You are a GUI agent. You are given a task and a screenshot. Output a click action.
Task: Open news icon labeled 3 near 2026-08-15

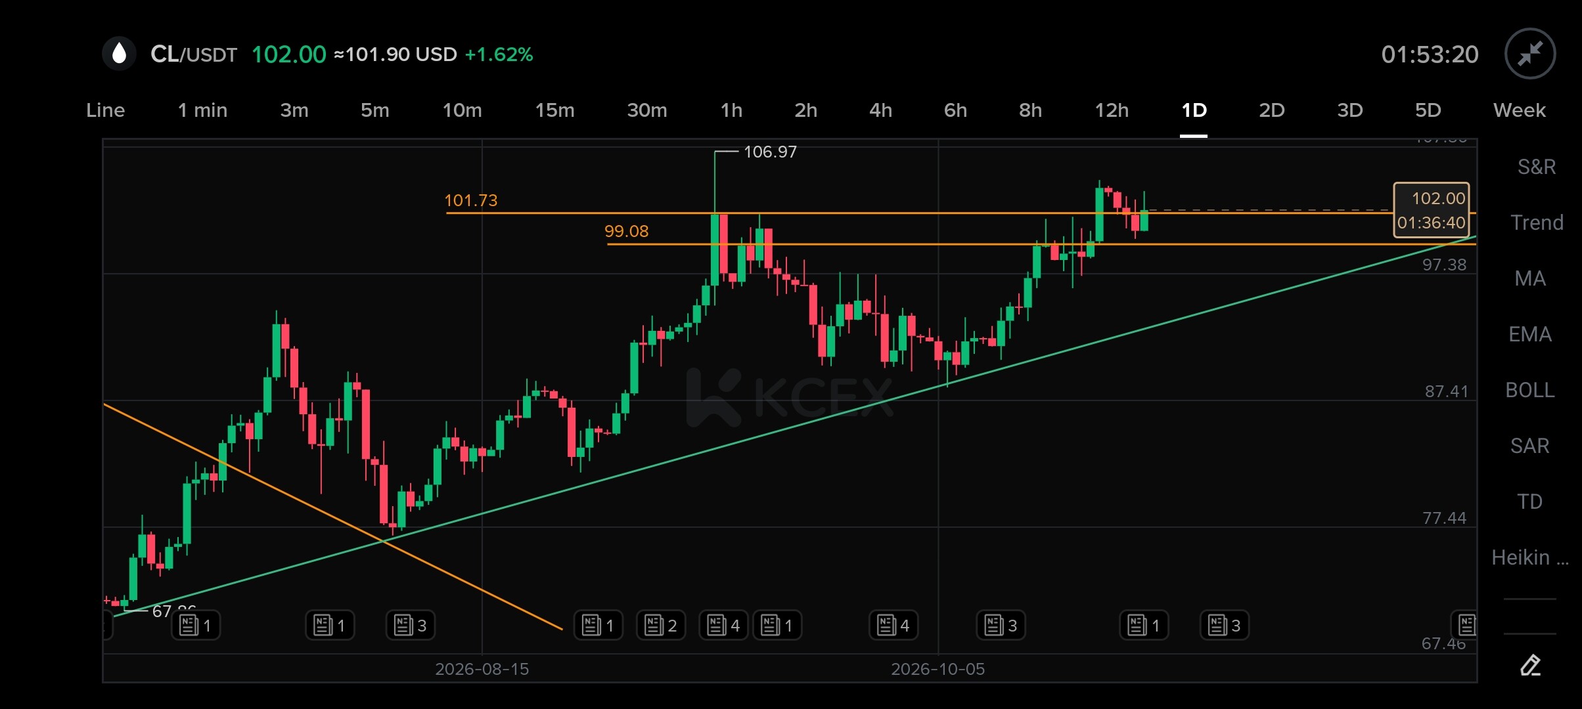coord(411,625)
